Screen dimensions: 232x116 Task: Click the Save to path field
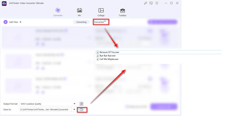[46, 110]
